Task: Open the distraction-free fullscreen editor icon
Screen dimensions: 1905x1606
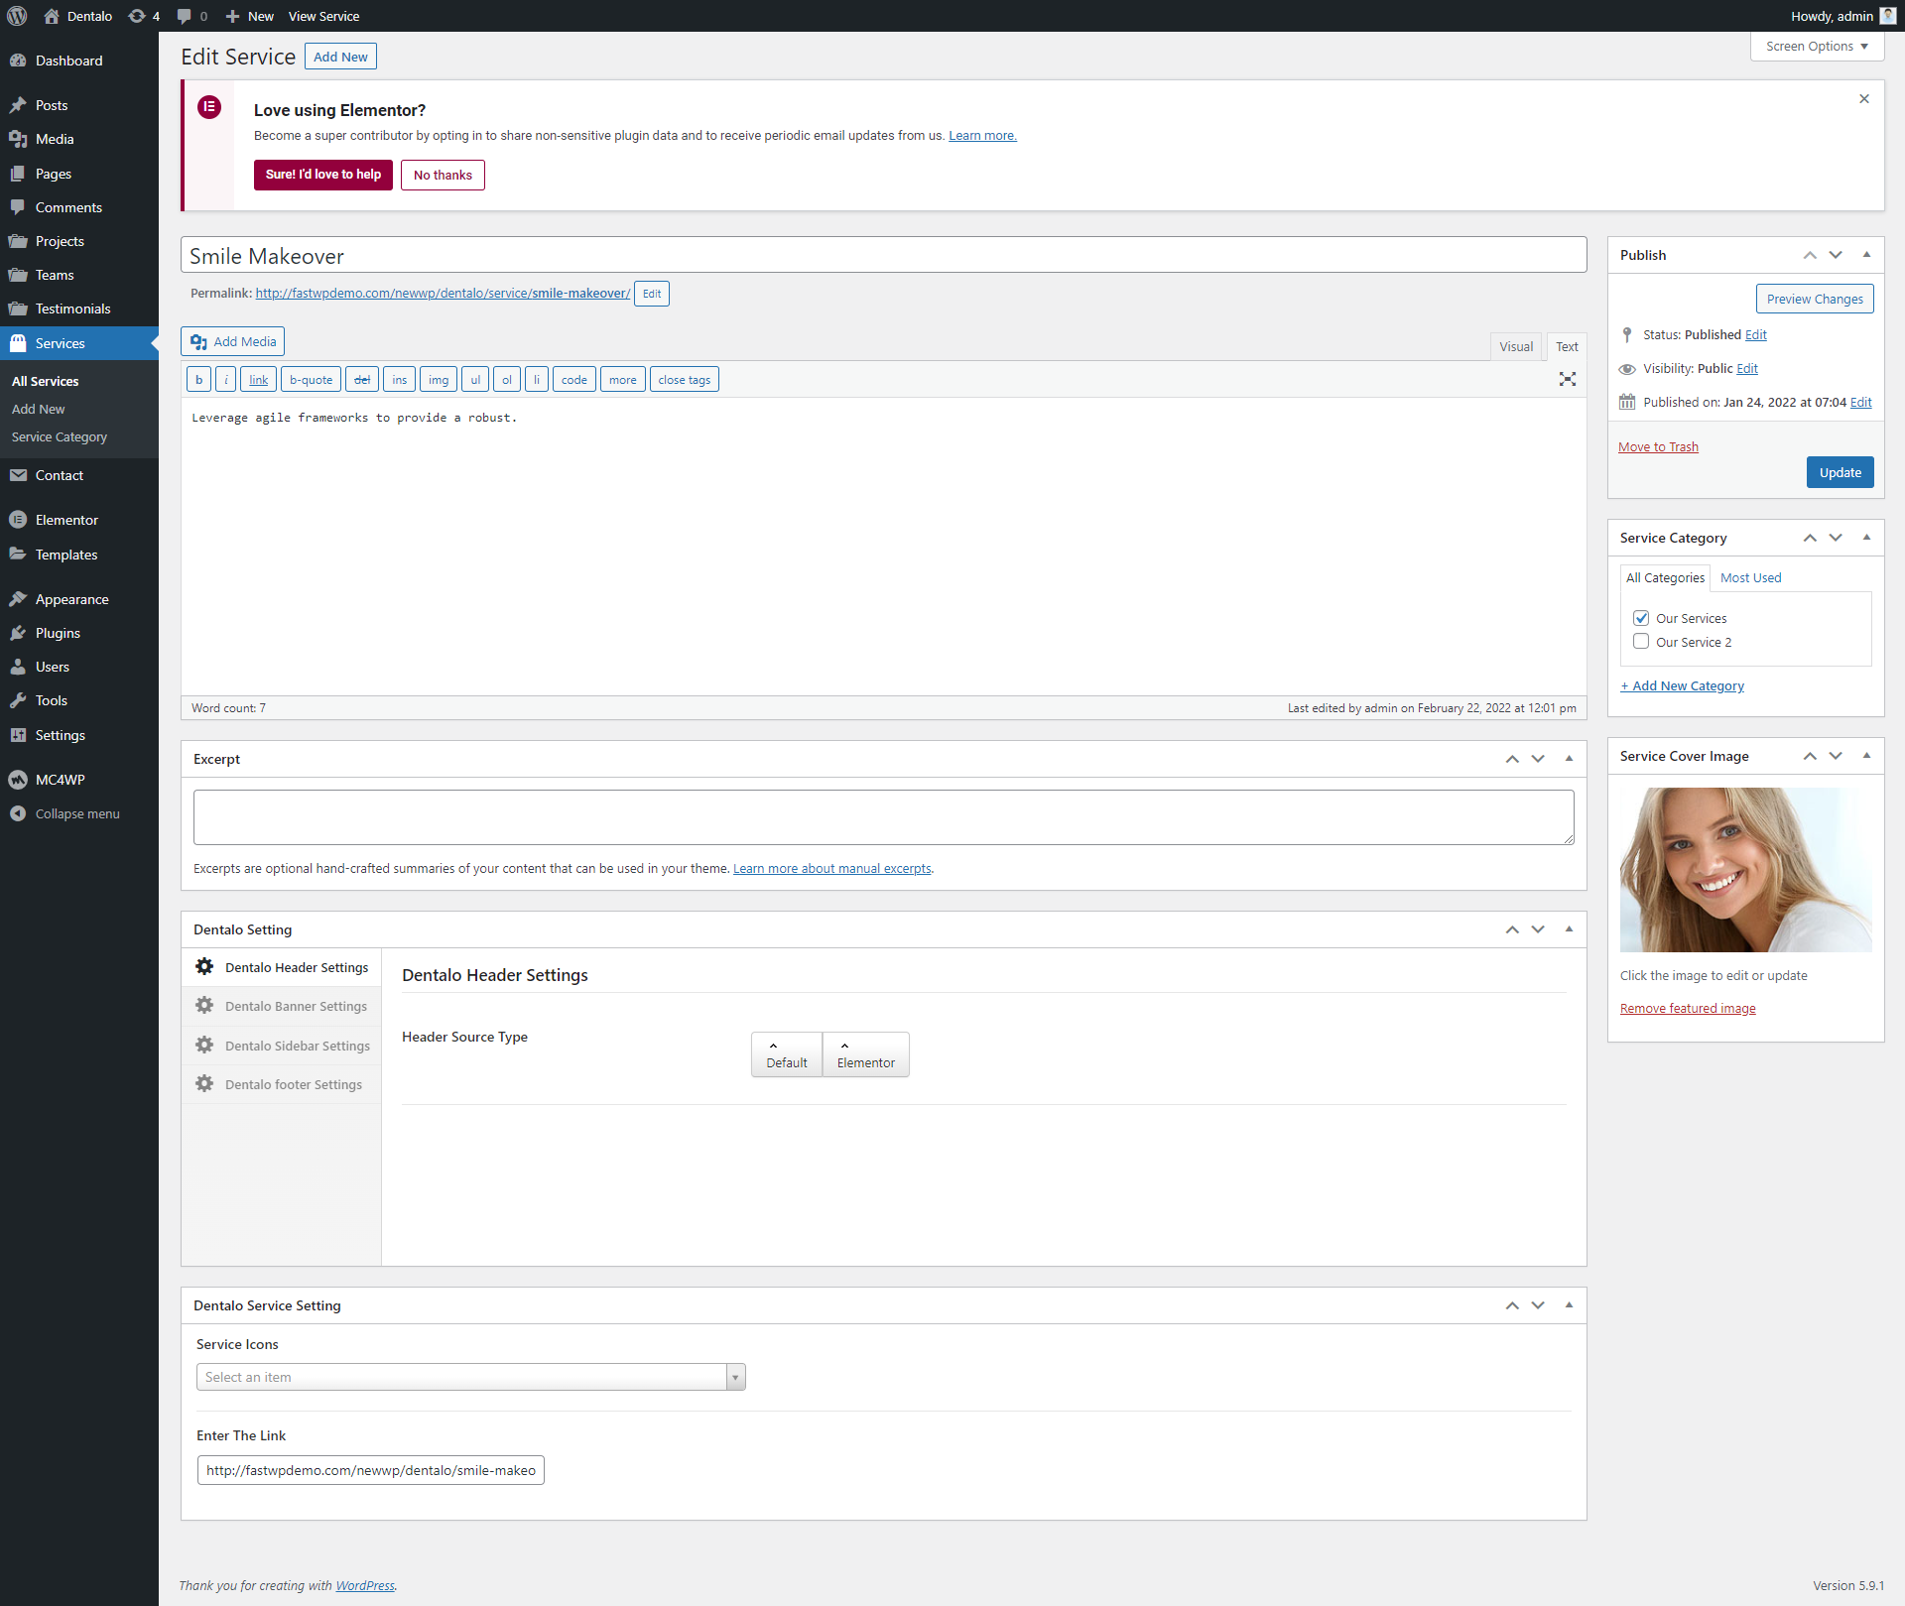Action: click(x=1567, y=379)
